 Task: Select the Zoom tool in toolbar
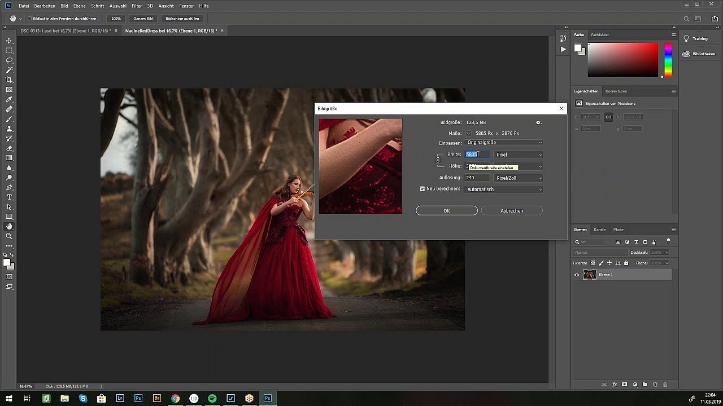(x=9, y=236)
